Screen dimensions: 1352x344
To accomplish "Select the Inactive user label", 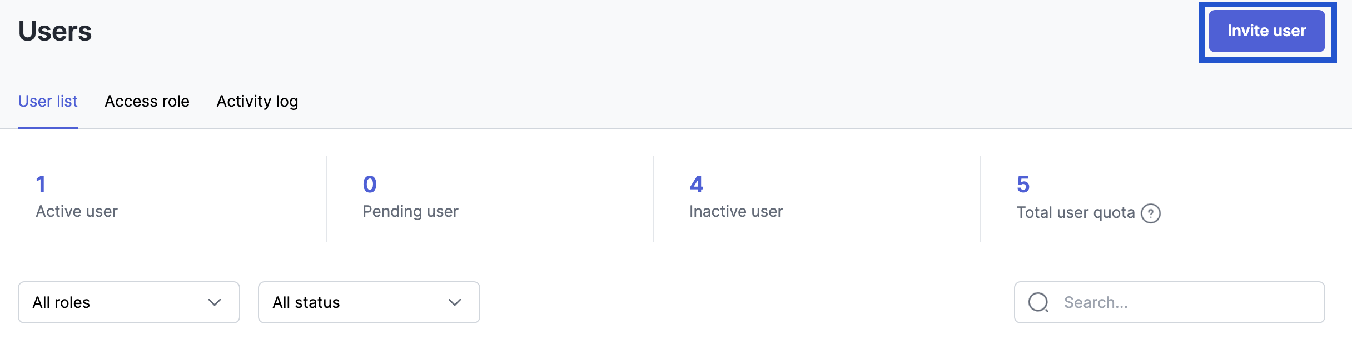I will (x=736, y=211).
